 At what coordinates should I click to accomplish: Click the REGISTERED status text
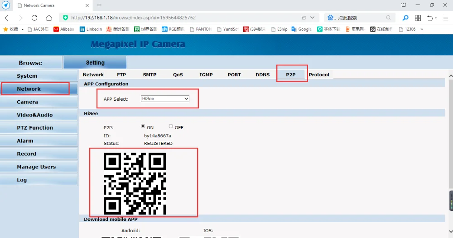tap(158, 143)
